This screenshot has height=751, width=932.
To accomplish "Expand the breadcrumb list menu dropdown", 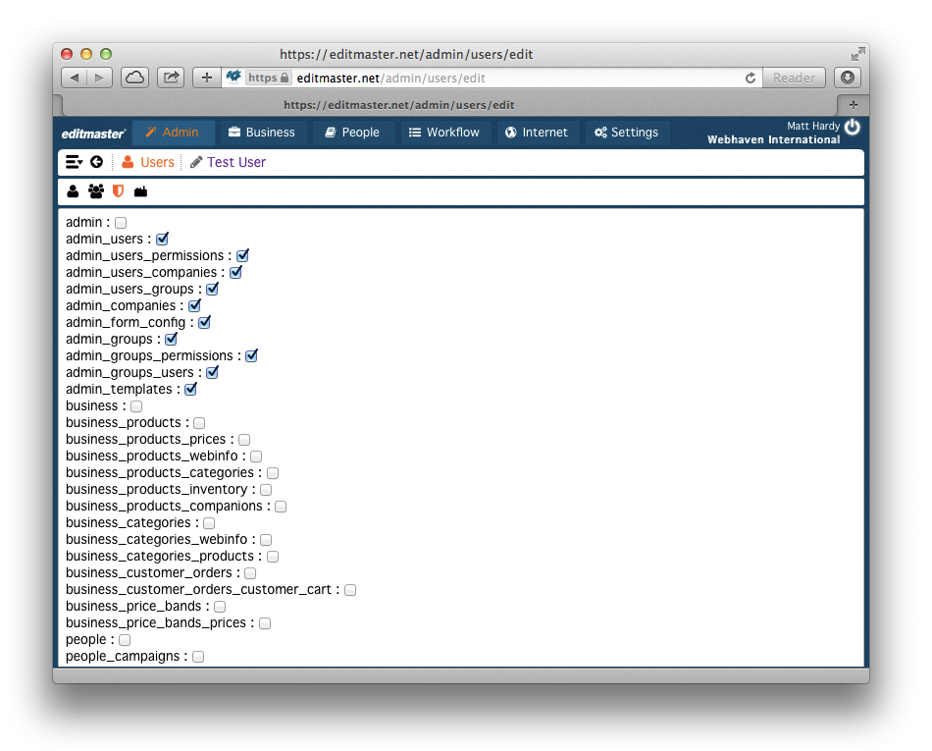I will click(x=74, y=162).
